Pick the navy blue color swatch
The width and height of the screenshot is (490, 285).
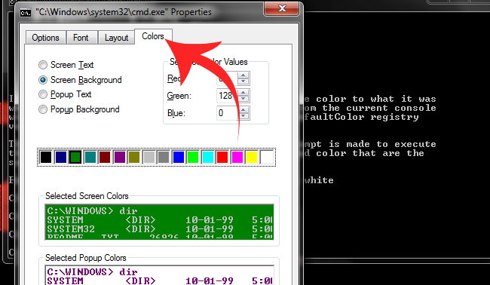(x=60, y=157)
